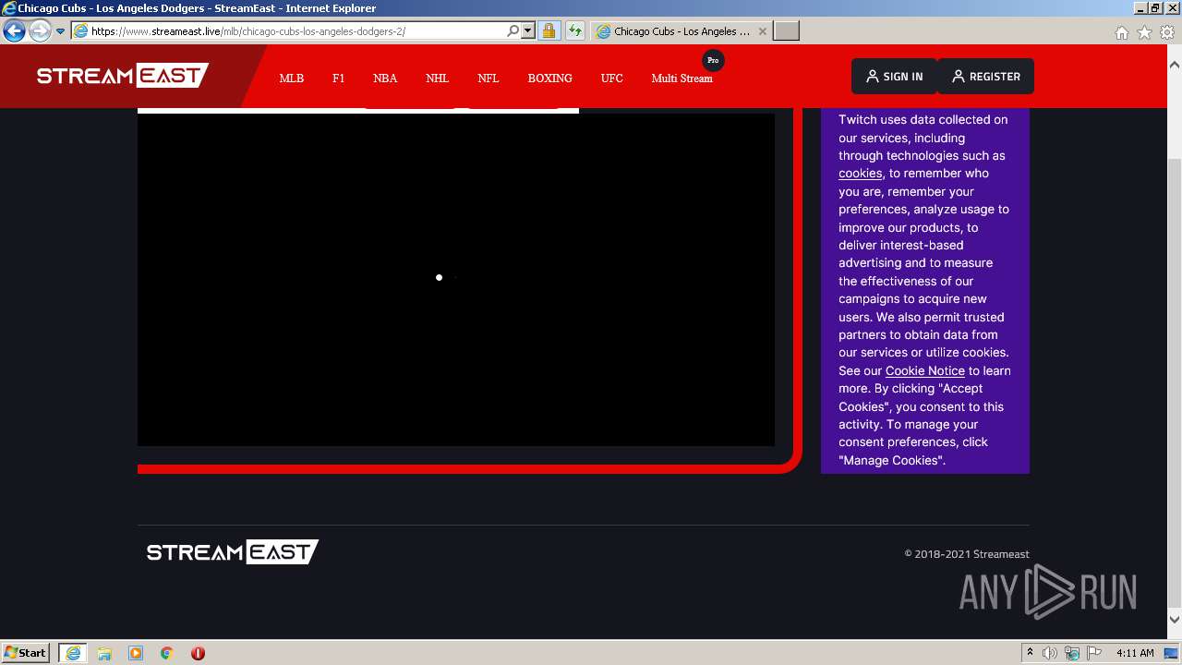Click the address bar search magnifier icon
This screenshot has width=1182, height=665.
pos(513,31)
